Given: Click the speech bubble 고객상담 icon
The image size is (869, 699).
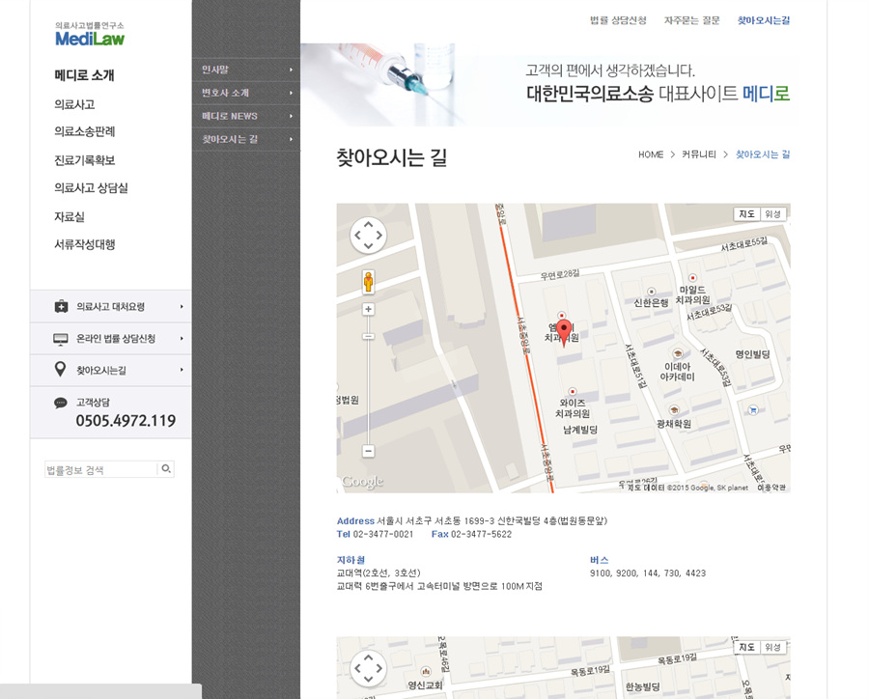Looking at the screenshot, I should click(61, 403).
